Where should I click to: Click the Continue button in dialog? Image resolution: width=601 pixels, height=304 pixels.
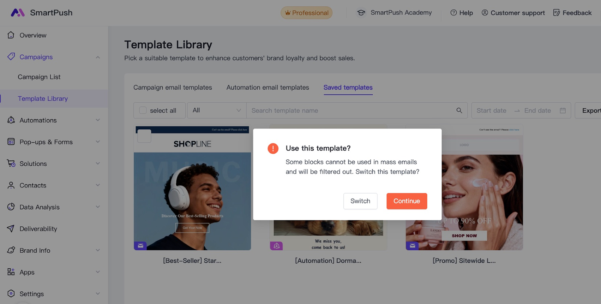[x=406, y=201]
